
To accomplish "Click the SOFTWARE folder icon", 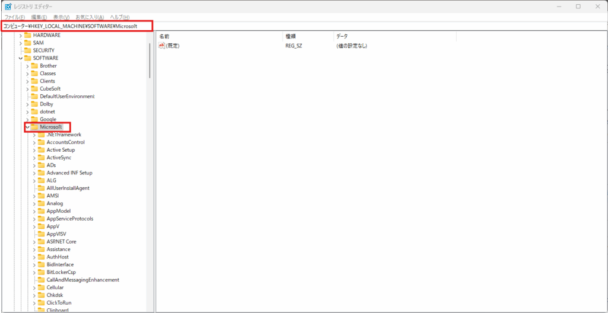I will coord(27,58).
